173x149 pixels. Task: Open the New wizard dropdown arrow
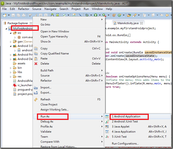pyautogui.click(x=9, y=15)
